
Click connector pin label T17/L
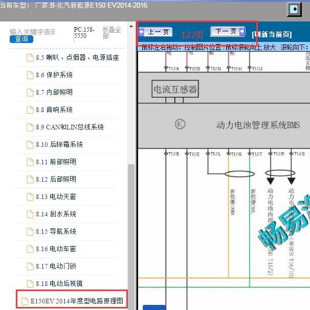point(216,154)
